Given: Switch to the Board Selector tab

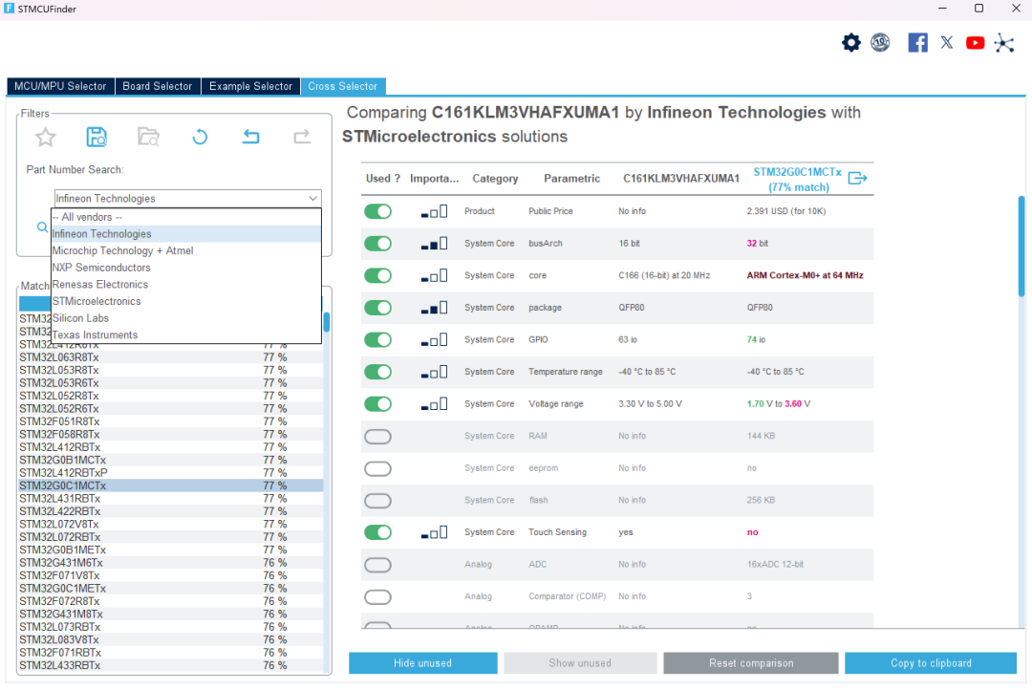Looking at the screenshot, I should pos(158,86).
